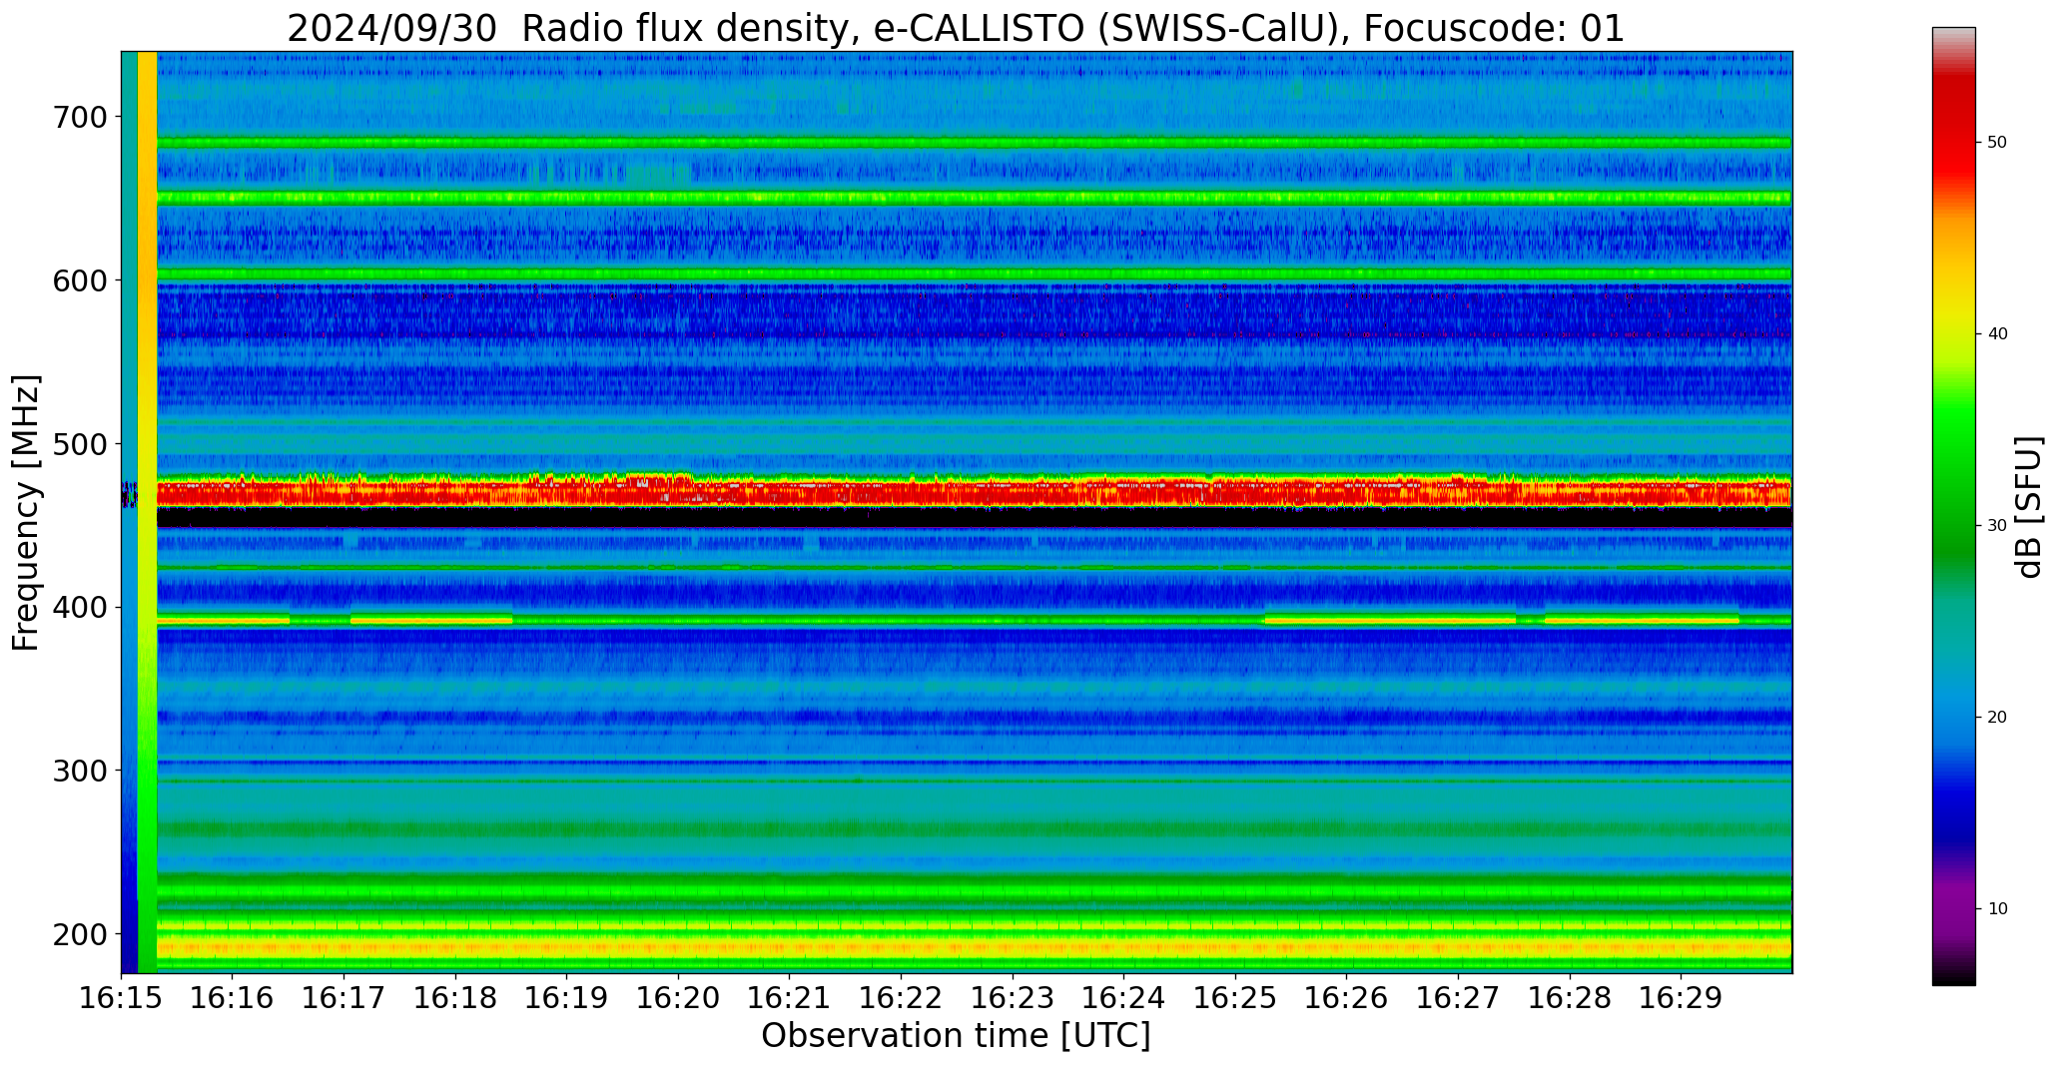
Task: Click the colorbar tick label 30
Action: 1998,526
